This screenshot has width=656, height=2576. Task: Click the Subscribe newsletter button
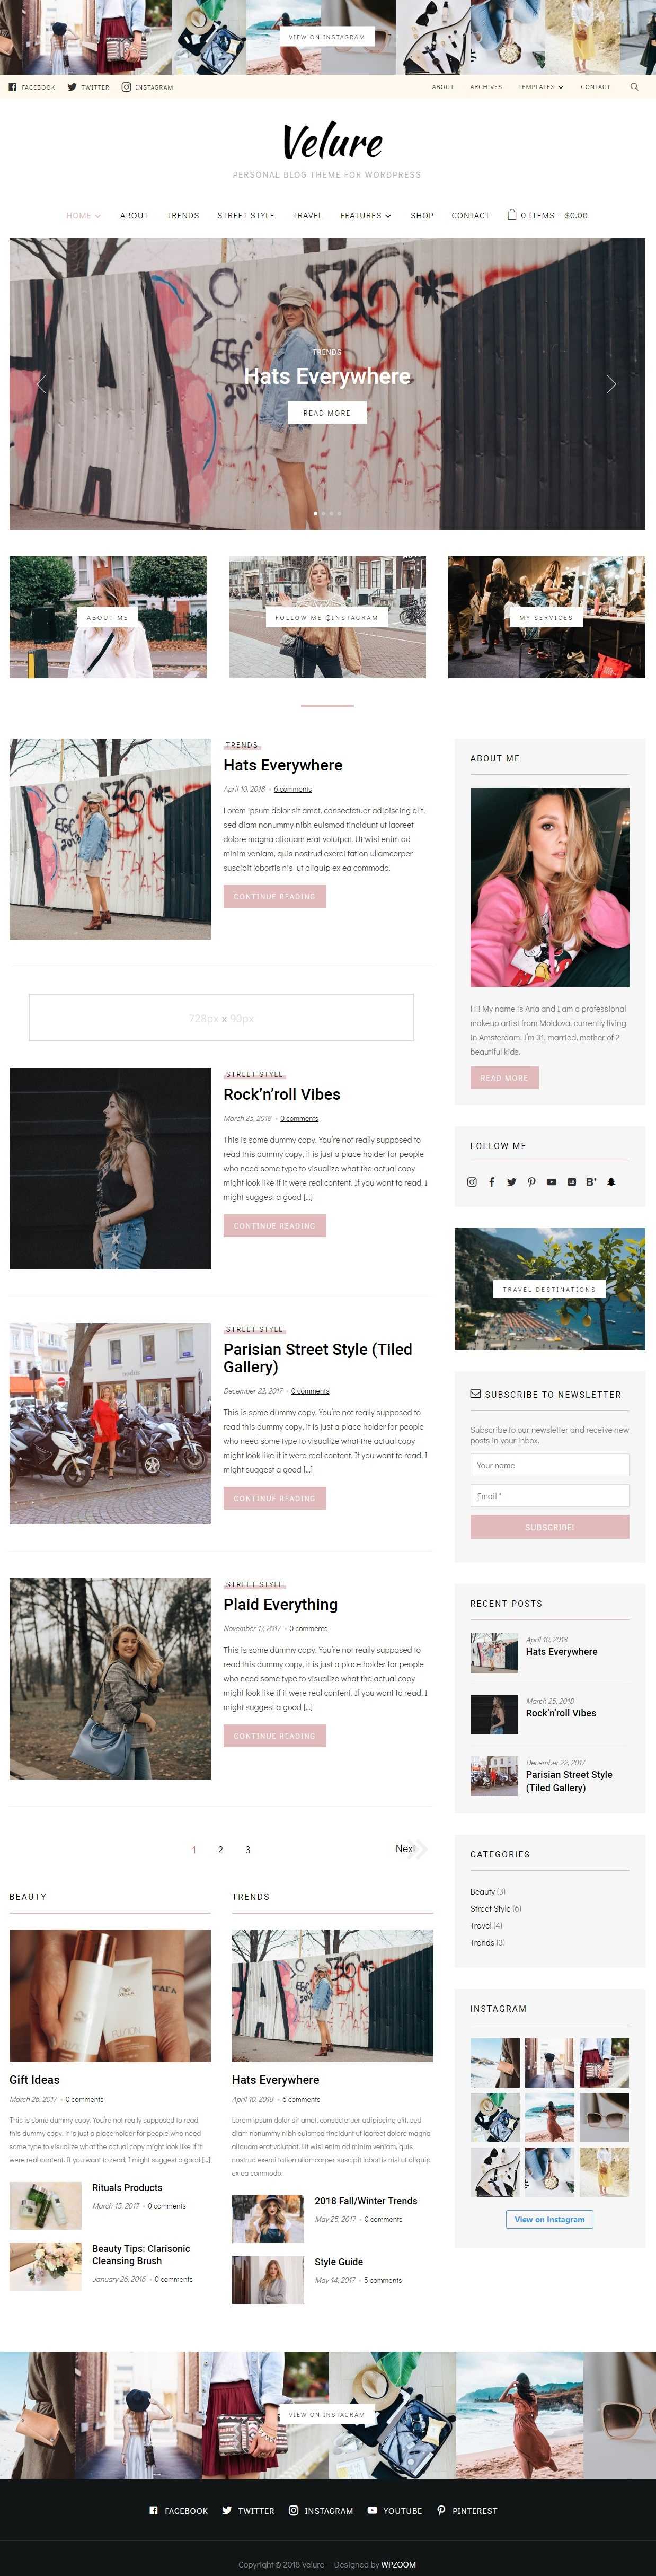pyautogui.click(x=549, y=1527)
